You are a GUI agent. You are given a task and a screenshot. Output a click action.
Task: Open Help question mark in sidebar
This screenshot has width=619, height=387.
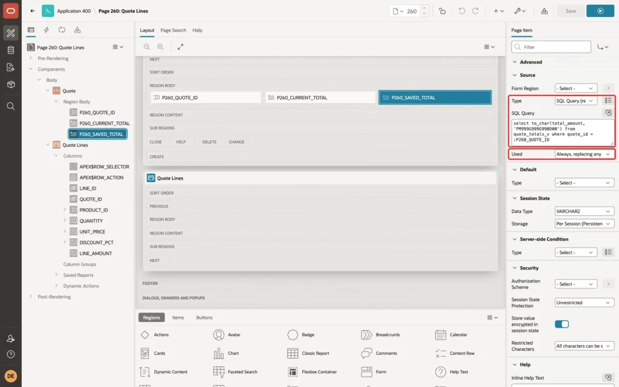coord(11,354)
